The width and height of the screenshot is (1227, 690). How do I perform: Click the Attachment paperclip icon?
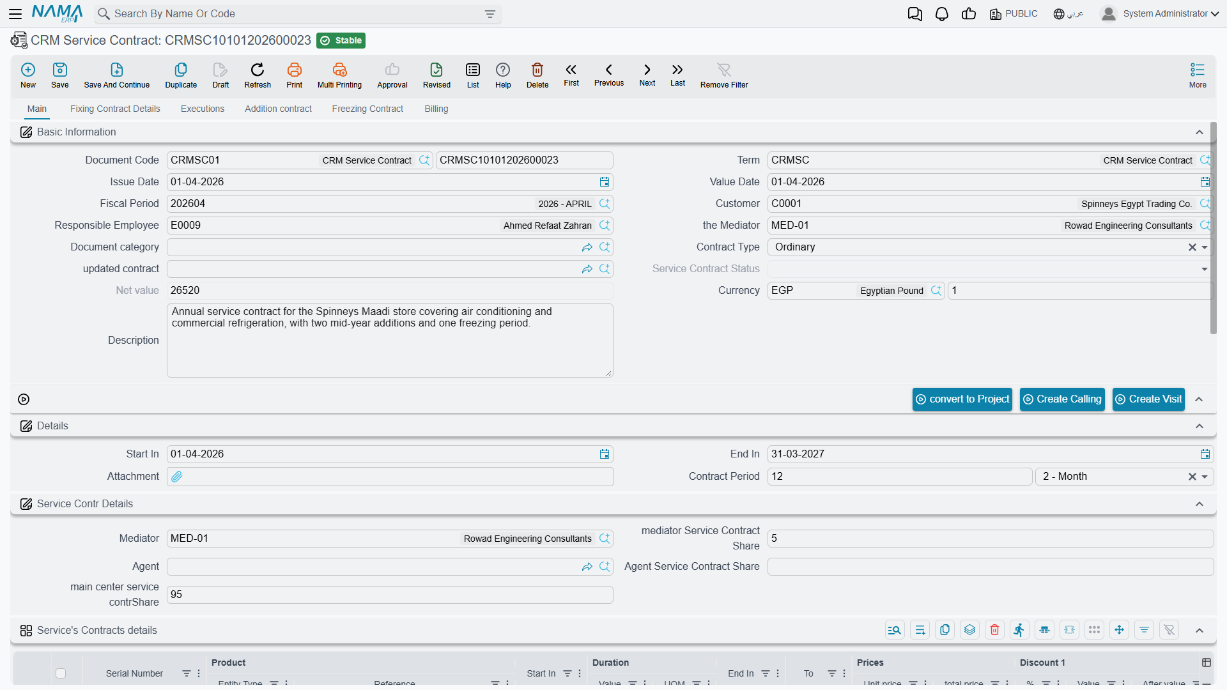[x=177, y=477]
